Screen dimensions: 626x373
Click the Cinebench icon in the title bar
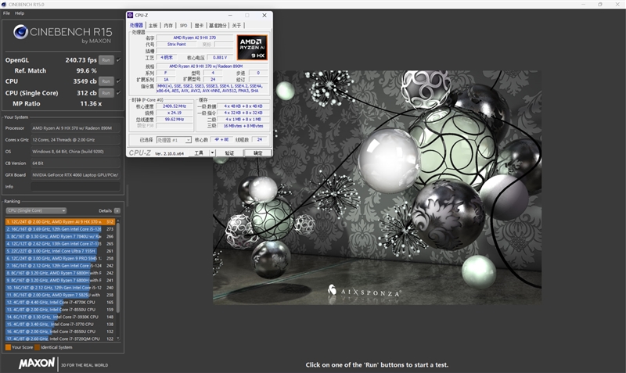click(4, 5)
